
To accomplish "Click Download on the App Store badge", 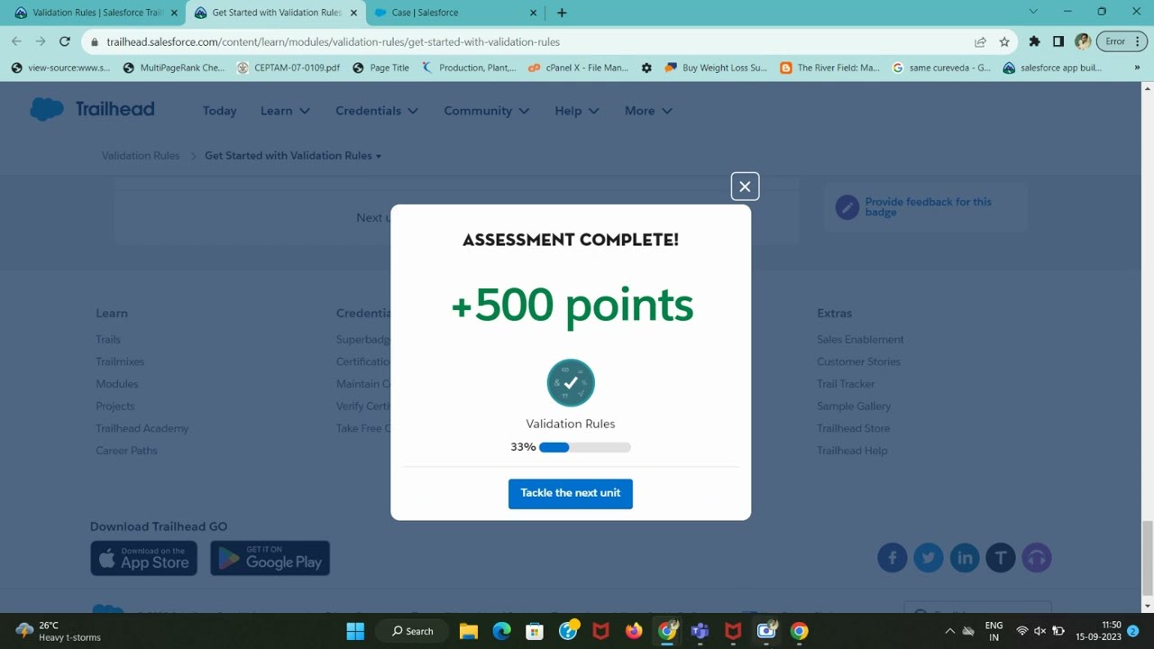I will tap(143, 558).
